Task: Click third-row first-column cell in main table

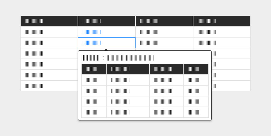Action: [34, 53]
